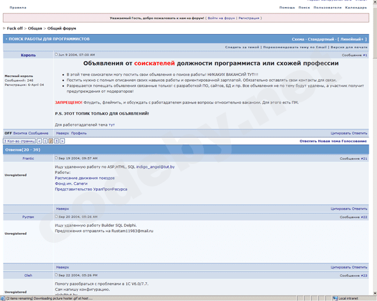Go to the previous page arrow in pagination
377x301 pixels.
[x=39, y=141]
